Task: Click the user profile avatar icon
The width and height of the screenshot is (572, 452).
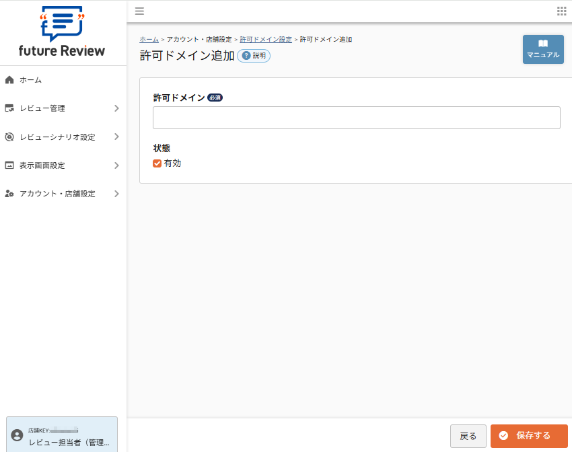Action: (x=17, y=437)
